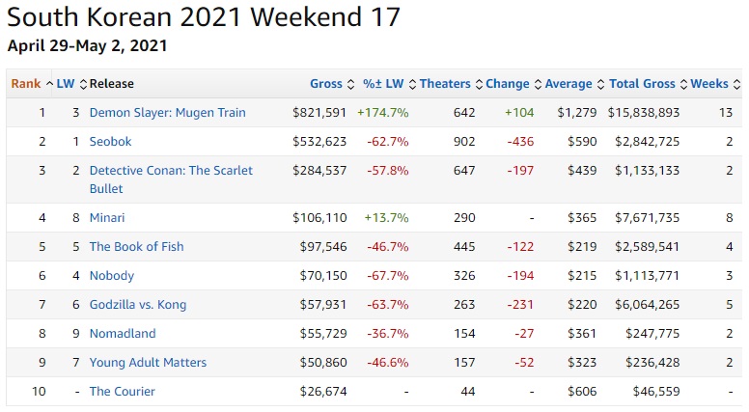Sort by the Total Gross header text
The image size is (749, 412).
pos(643,84)
